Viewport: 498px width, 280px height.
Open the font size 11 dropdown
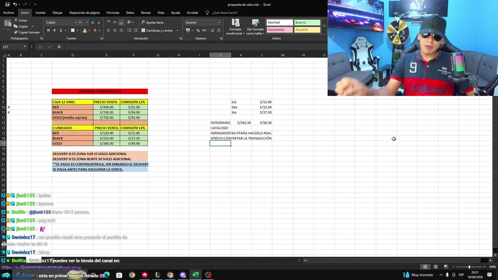click(87, 23)
